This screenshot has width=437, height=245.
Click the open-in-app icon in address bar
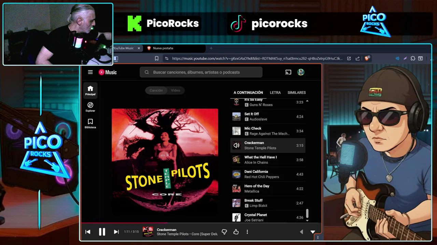pos(349,59)
